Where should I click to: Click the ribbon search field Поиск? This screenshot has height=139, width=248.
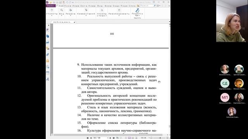tap(146, 6)
